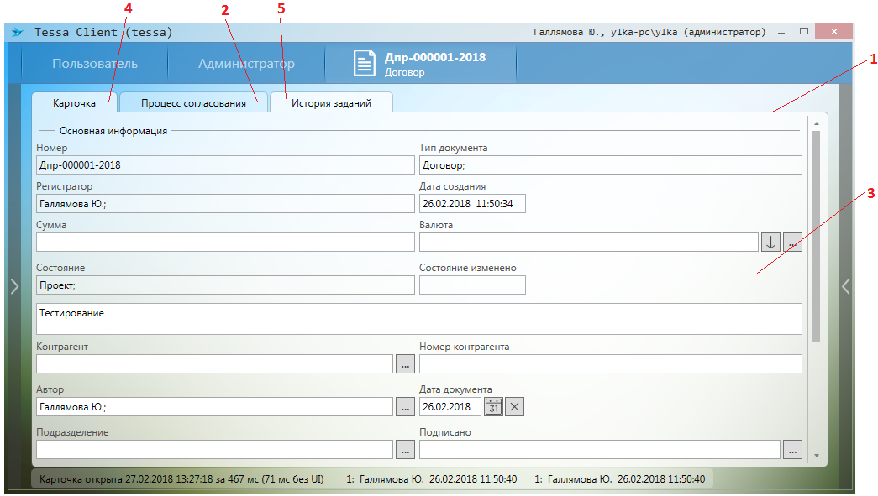Image resolution: width=878 pixels, height=496 pixels.
Task: Go to the Администратор workspace
Action: [x=246, y=64]
